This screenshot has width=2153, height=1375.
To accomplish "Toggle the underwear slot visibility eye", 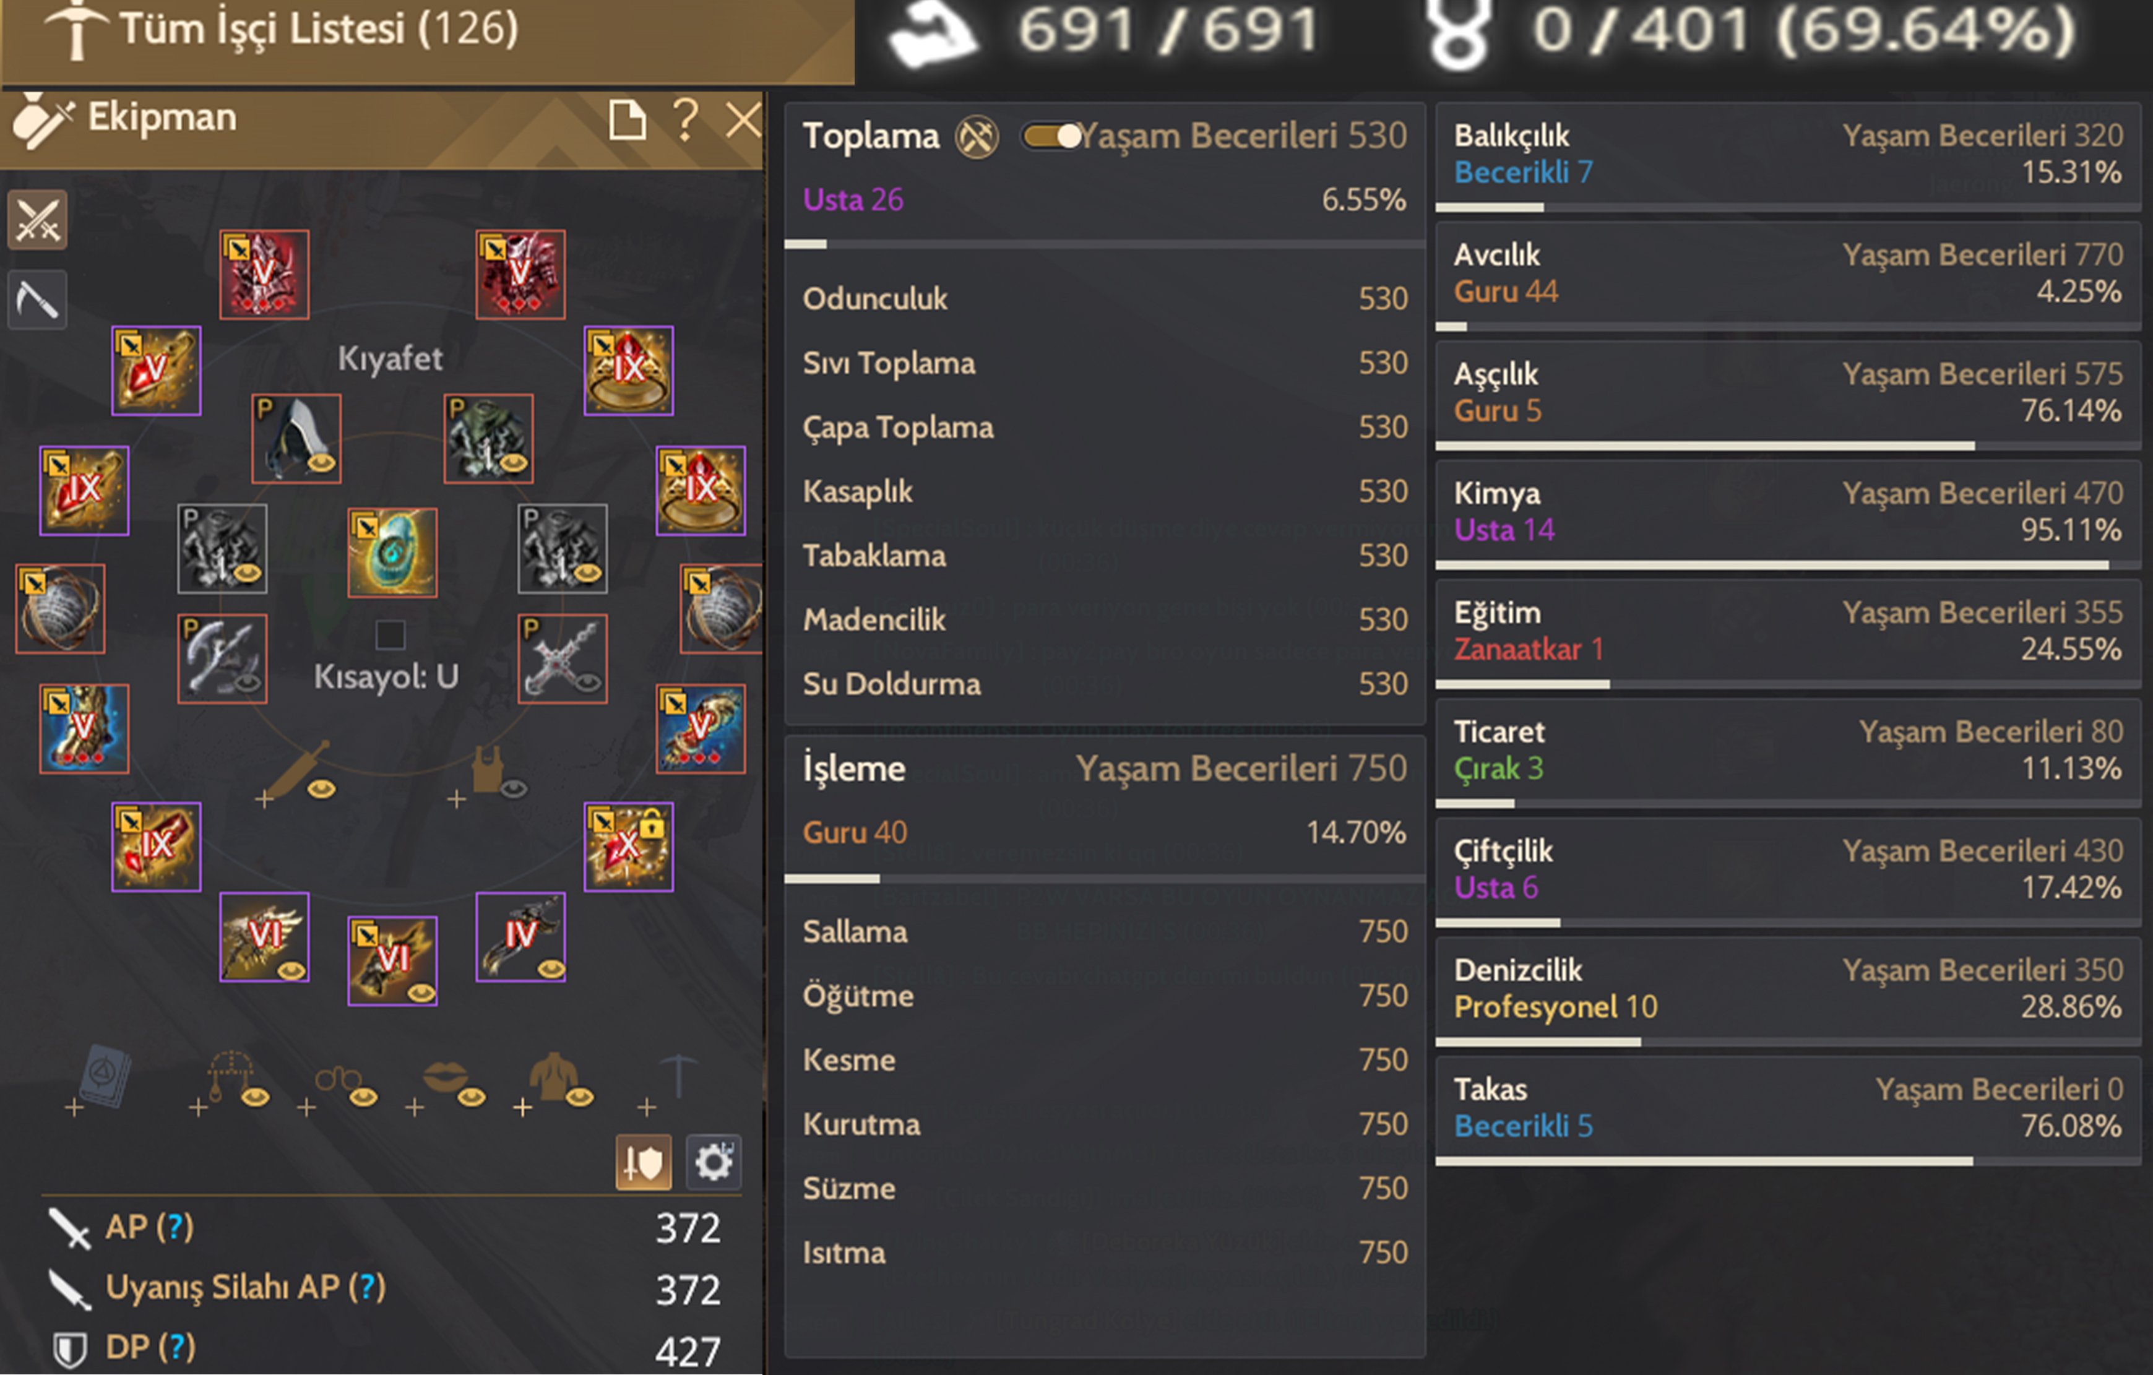I will 513,788.
